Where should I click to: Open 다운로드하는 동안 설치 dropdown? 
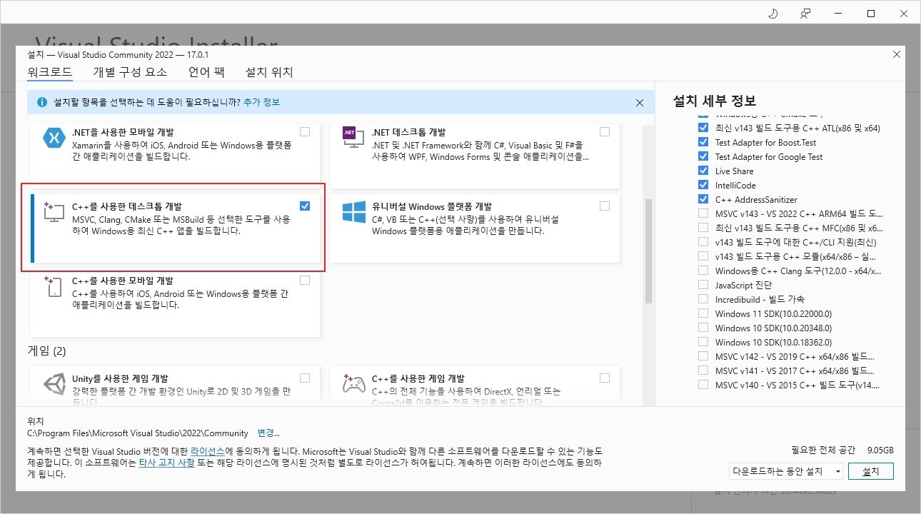click(786, 471)
